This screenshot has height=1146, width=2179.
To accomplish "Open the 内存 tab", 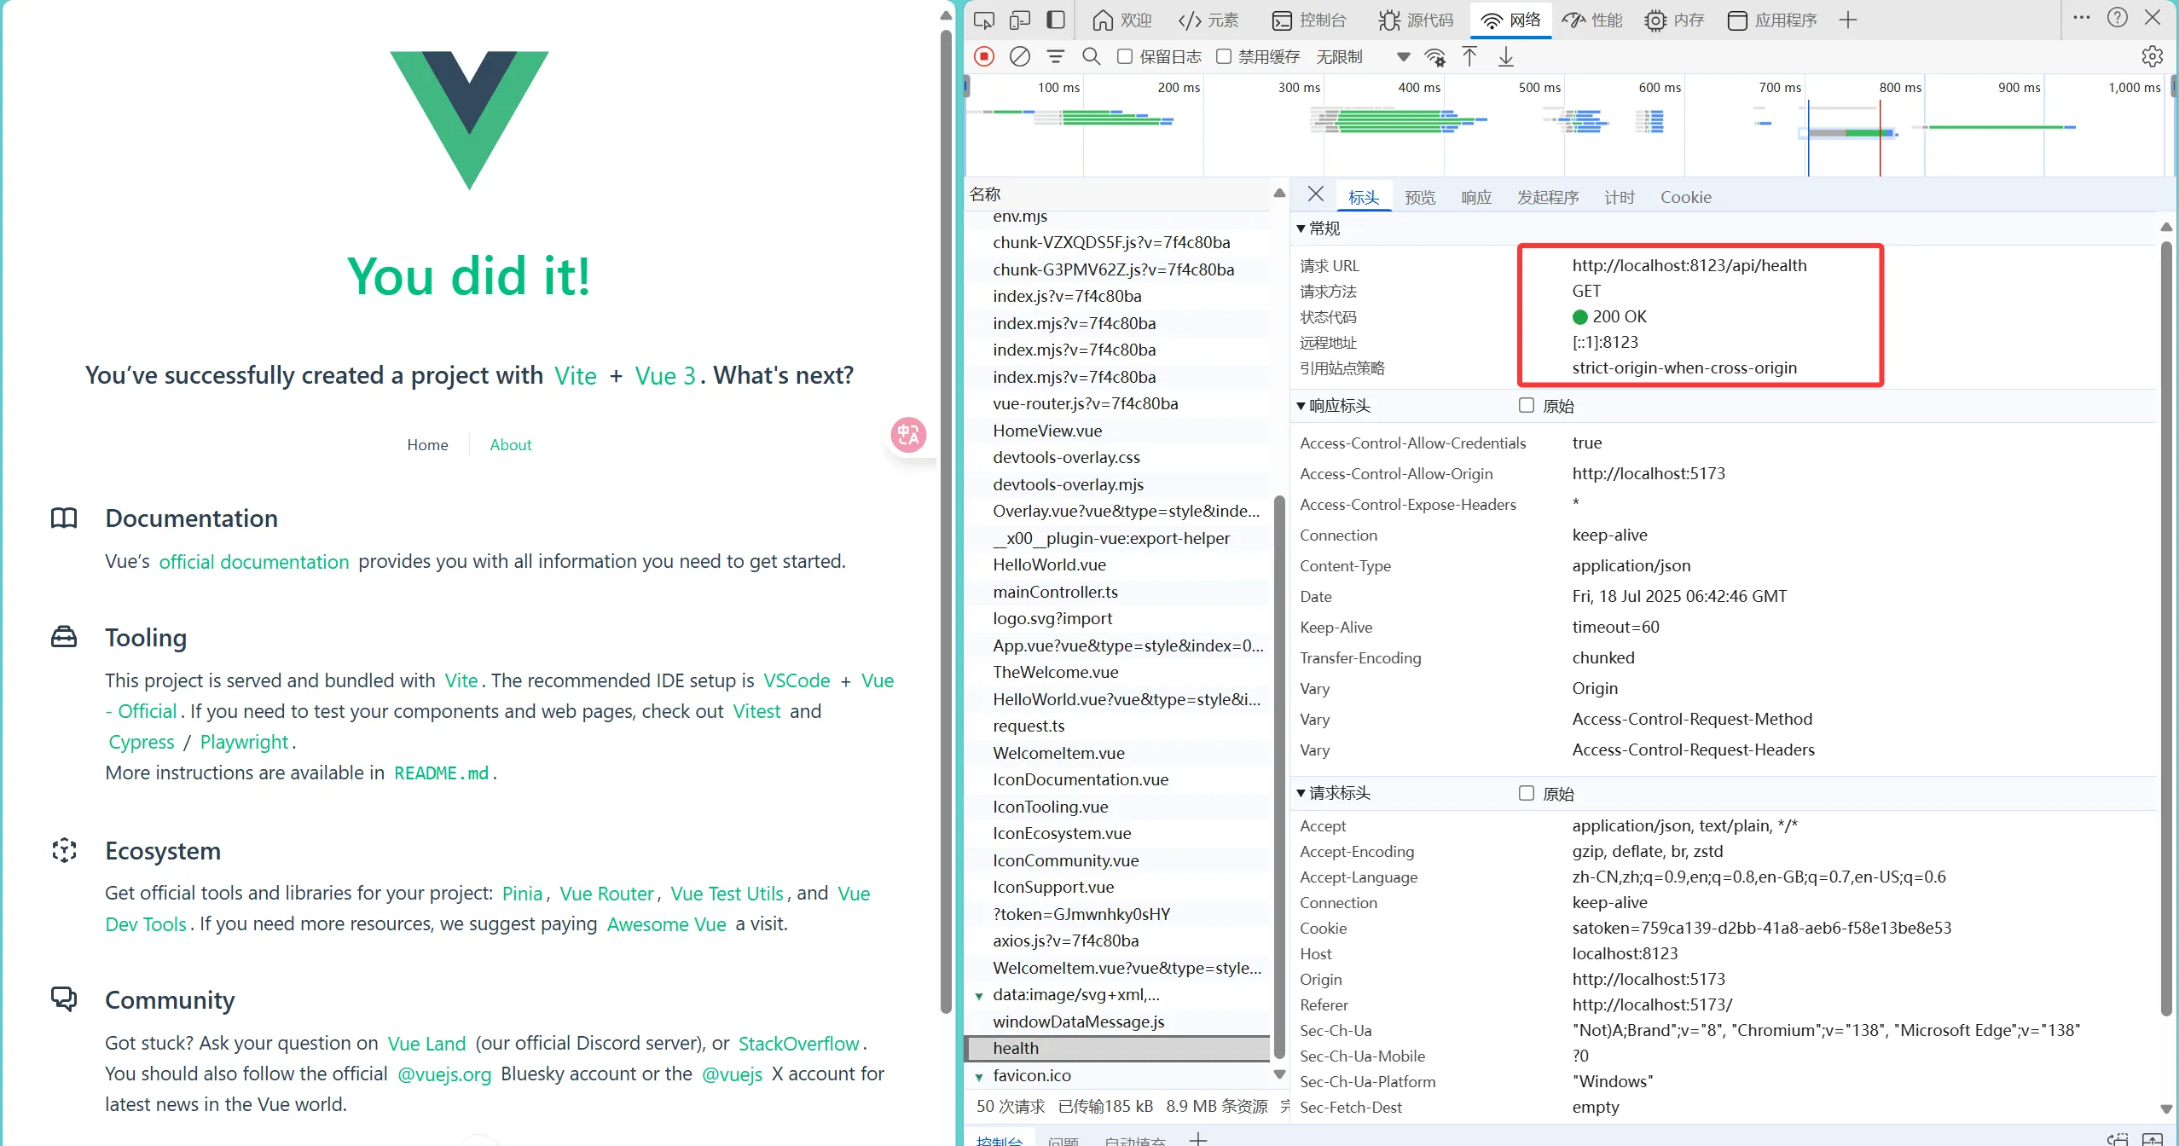I will (1674, 20).
